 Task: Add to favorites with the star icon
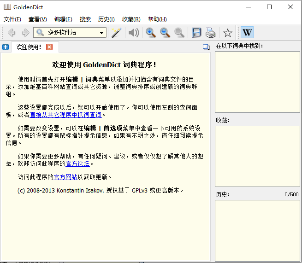(x=227, y=33)
